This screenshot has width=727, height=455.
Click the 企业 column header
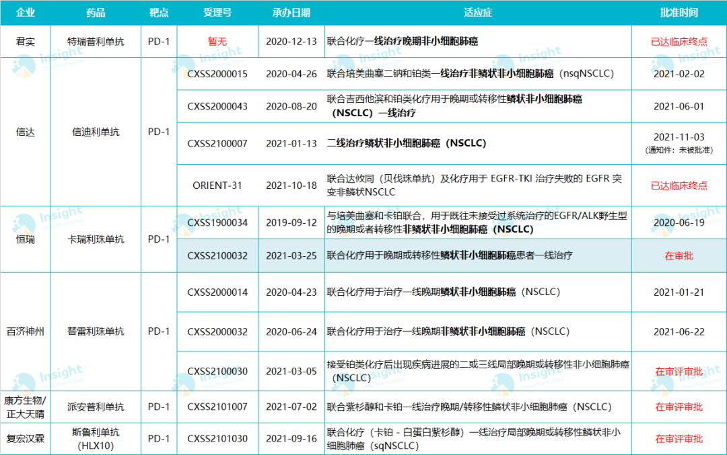pos(26,13)
